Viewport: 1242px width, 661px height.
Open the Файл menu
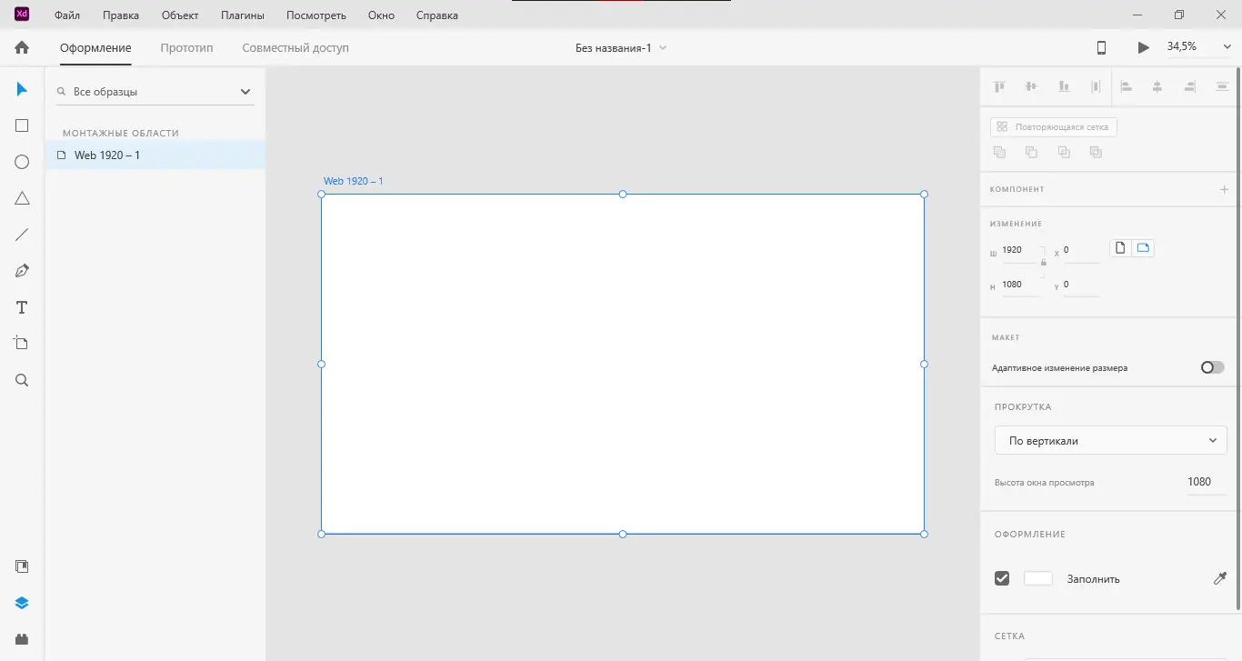click(x=66, y=15)
